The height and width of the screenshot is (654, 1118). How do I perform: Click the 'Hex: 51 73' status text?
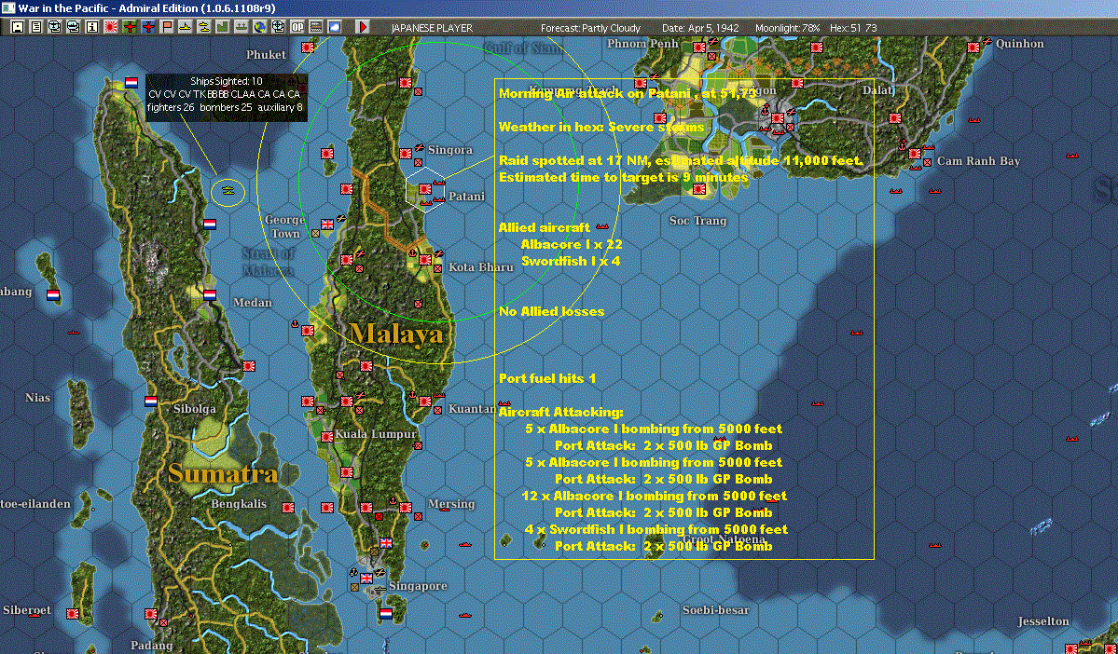pyautogui.click(x=853, y=28)
